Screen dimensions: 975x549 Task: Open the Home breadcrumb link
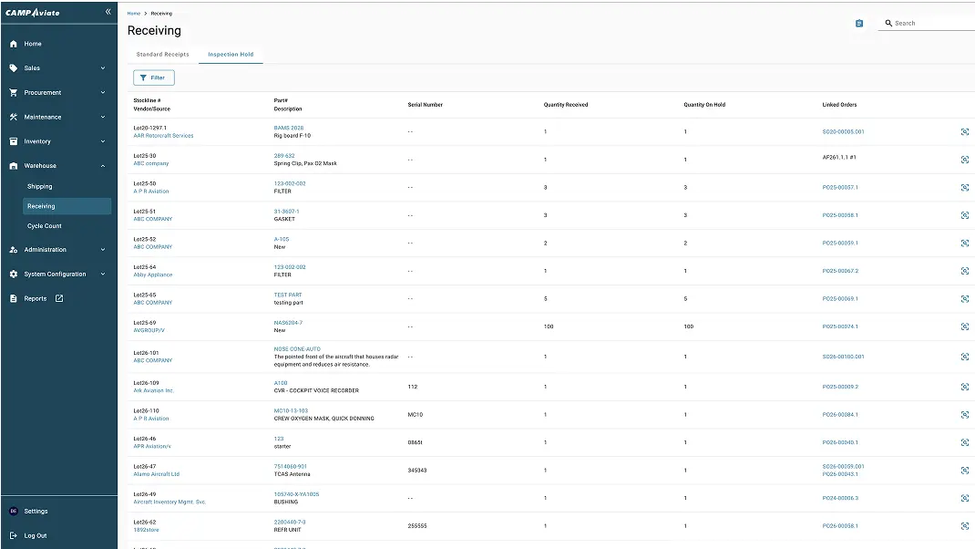(x=134, y=13)
